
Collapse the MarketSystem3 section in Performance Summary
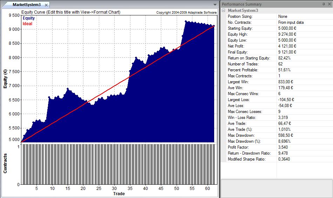[223, 10]
